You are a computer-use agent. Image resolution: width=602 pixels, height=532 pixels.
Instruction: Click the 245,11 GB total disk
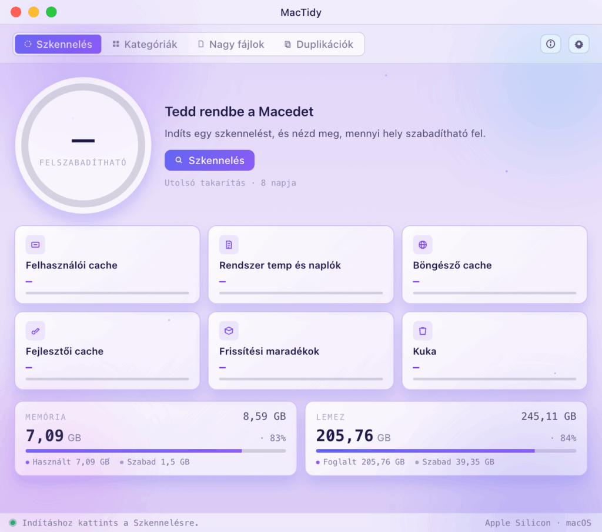549,416
